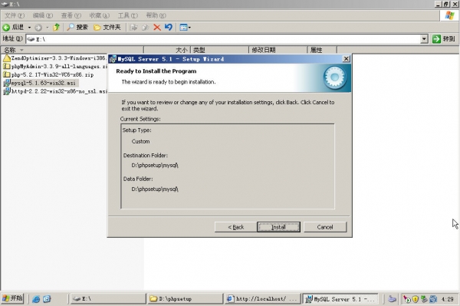Click the httpd msi installer icon
Image resolution: width=460 pixels, height=306 pixels.
tap(7, 91)
